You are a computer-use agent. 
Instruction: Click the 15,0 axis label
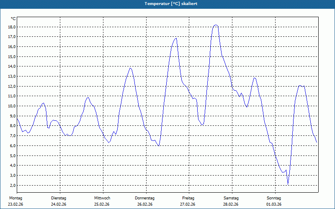click(12, 57)
